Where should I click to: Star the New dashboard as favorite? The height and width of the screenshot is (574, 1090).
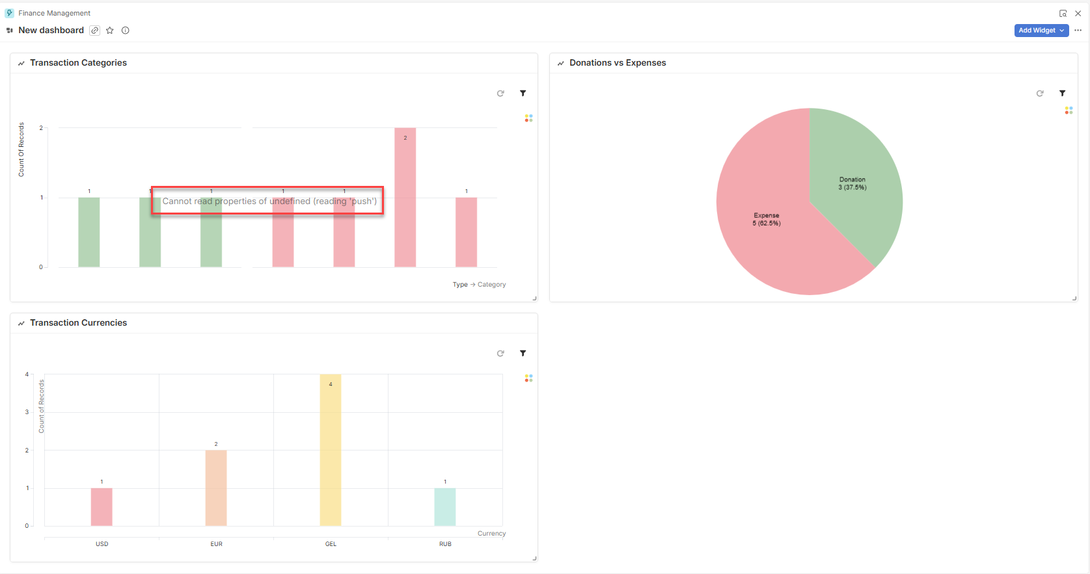[x=110, y=31]
